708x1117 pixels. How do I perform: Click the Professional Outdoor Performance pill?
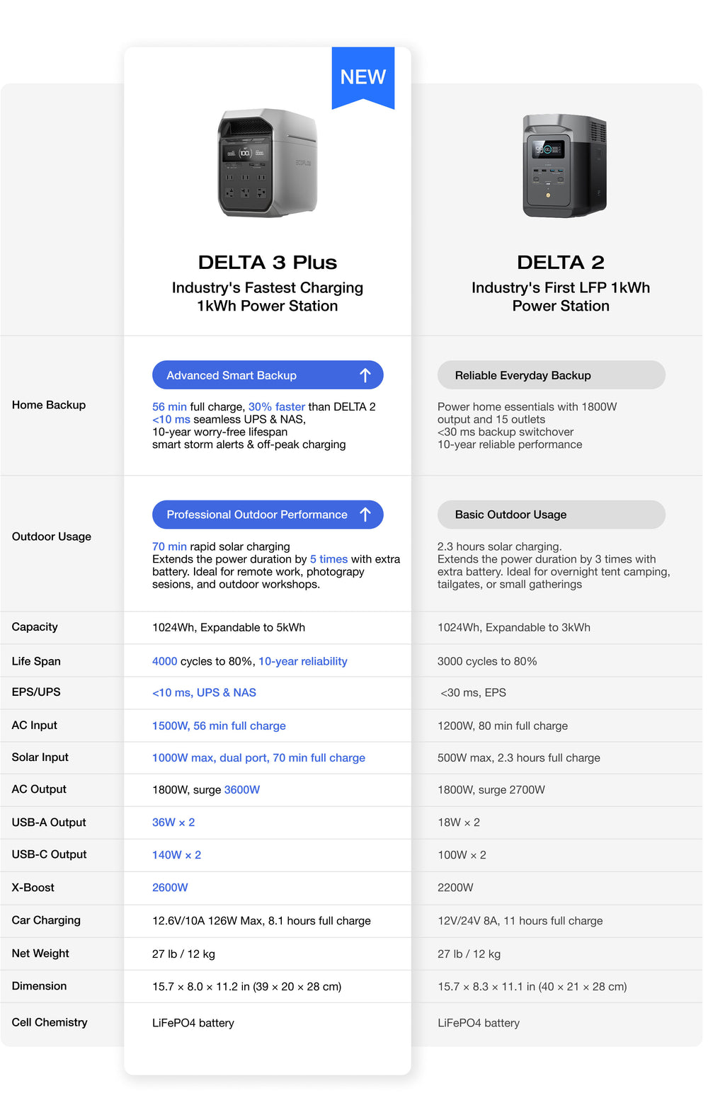coord(267,515)
